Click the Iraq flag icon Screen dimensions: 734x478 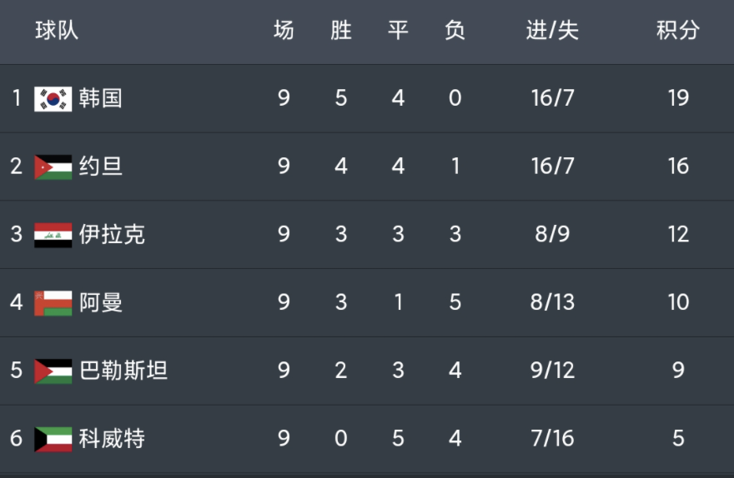tap(53, 235)
